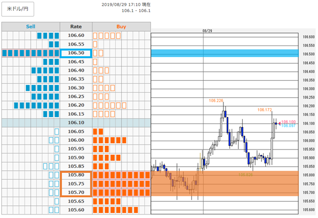Click the 106.600 axis label
The width and height of the screenshot is (318, 218).
(309, 37)
